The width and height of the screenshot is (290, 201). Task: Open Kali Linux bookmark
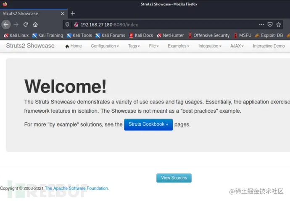[16, 35]
